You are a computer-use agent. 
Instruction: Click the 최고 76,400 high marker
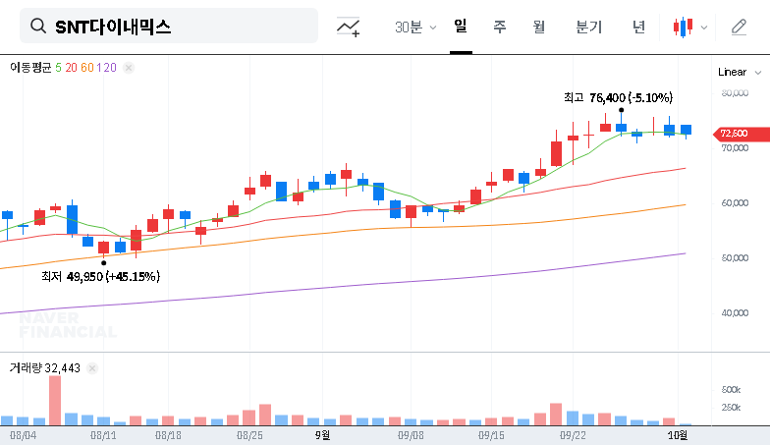click(621, 109)
